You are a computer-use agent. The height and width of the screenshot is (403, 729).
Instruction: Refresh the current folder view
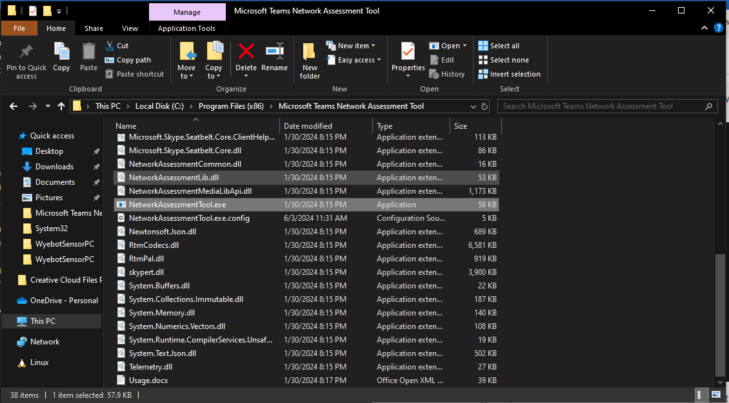pyautogui.click(x=484, y=106)
